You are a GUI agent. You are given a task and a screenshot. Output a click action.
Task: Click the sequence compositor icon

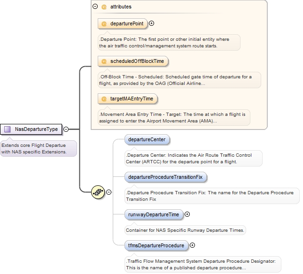(98, 191)
